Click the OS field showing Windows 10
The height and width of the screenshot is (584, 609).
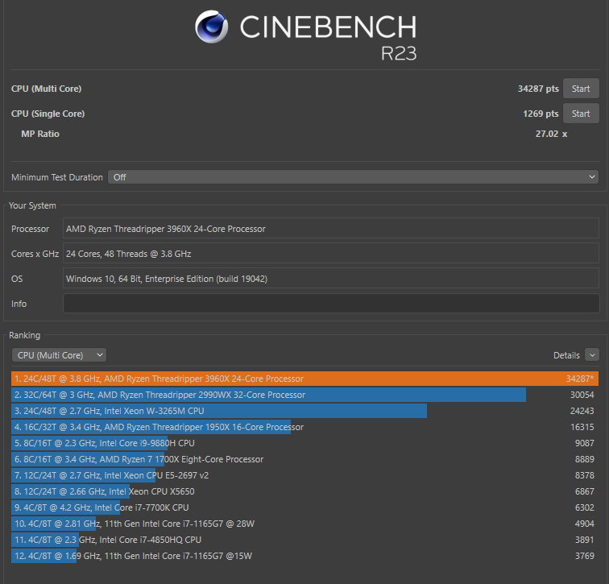point(331,279)
